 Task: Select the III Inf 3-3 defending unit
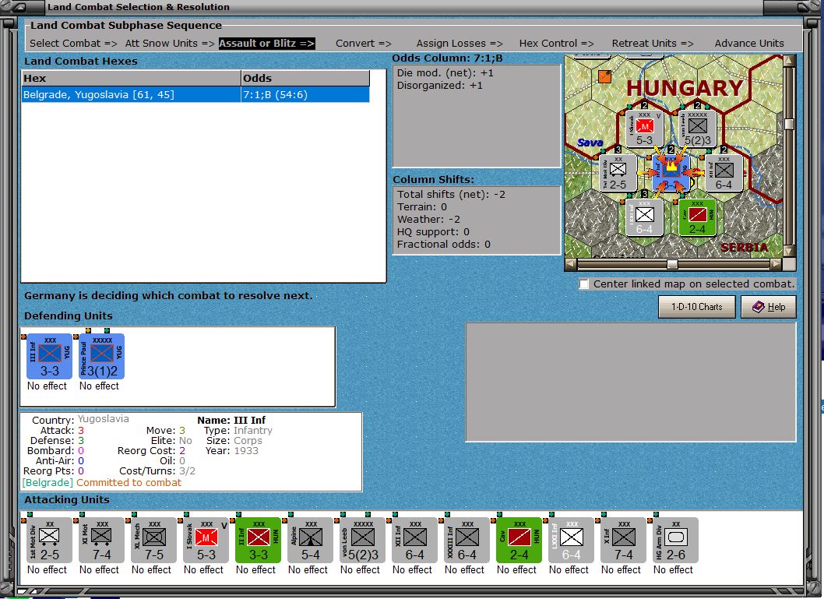click(x=49, y=356)
